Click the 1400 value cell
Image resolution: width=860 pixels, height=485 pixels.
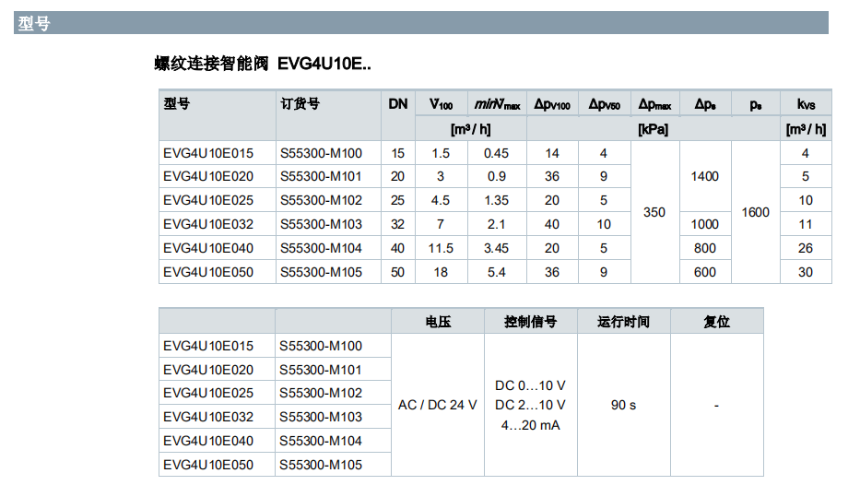click(704, 176)
